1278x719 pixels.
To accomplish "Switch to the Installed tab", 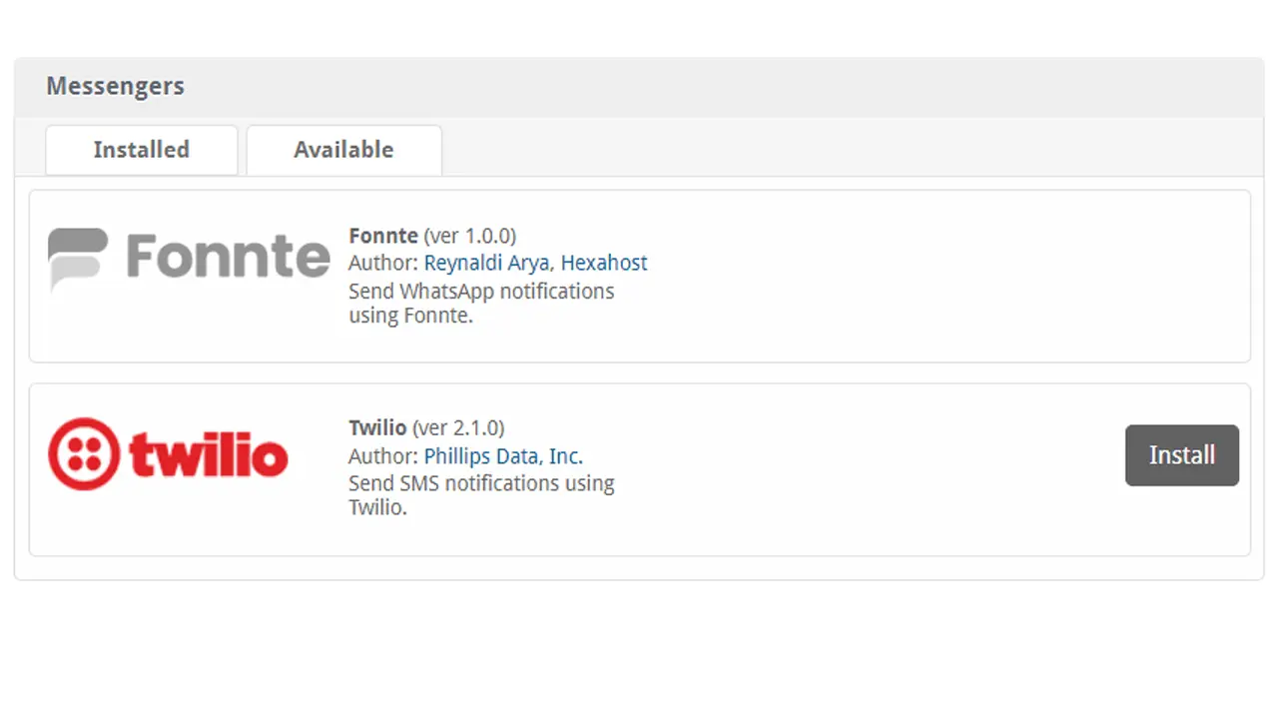I will [141, 150].
